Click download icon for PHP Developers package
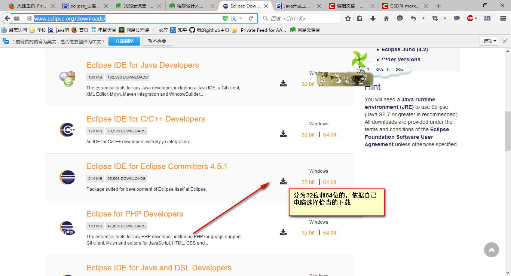Screen dimensions: 511x276 (283, 232)
